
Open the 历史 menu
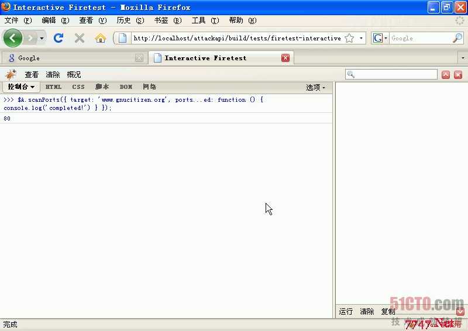tap(130, 20)
